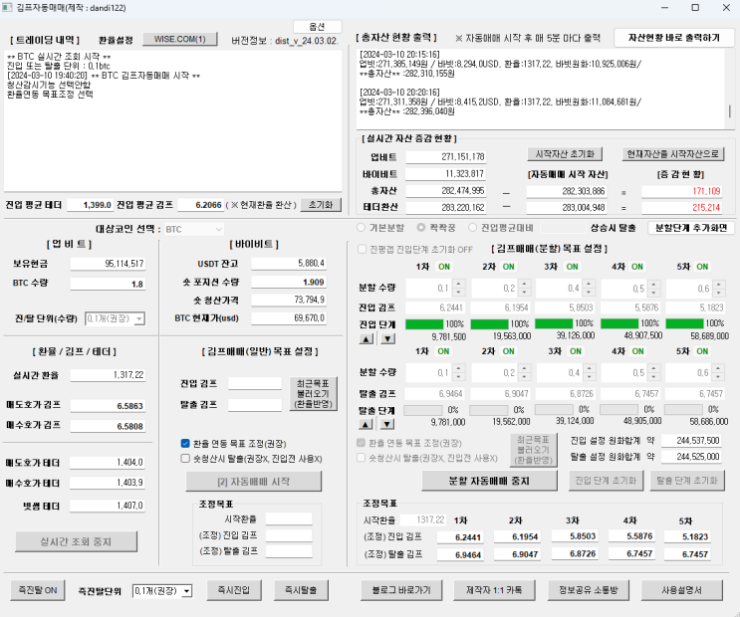Click the entry step up-arrow button
This screenshot has width=740, height=617.
coord(367,338)
